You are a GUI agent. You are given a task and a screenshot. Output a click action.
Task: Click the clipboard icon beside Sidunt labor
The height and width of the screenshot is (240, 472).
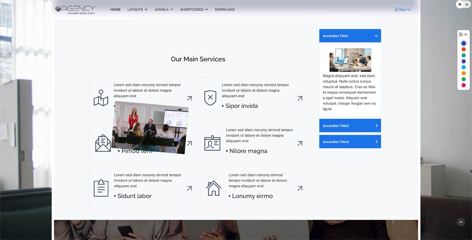click(101, 188)
